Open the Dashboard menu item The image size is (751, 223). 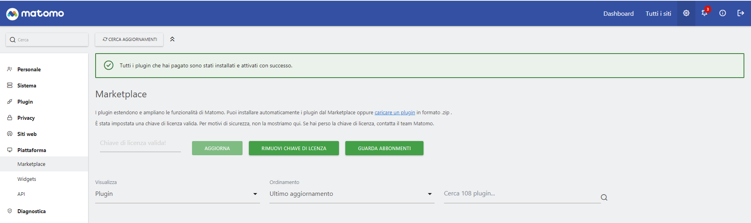(x=618, y=14)
